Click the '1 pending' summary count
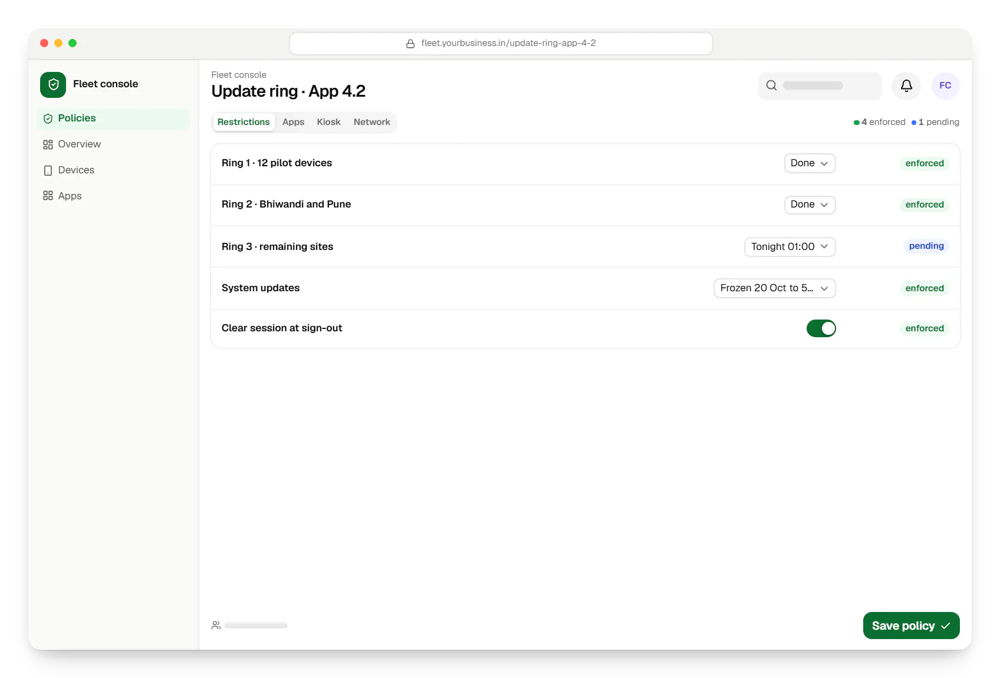Image resolution: width=1000 pixels, height=678 pixels. pyautogui.click(x=935, y=122)
